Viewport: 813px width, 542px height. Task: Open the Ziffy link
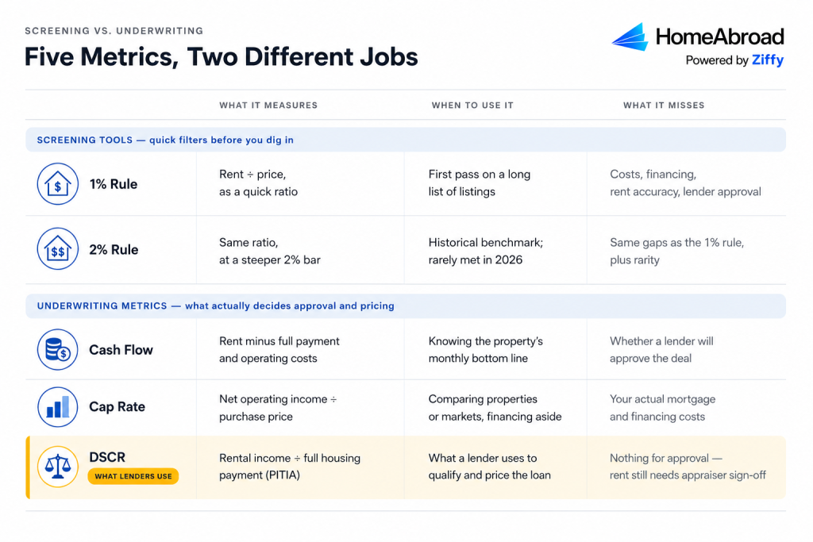point(768,60)
